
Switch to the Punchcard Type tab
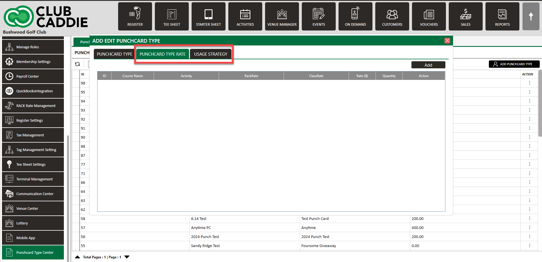(114, 54)
